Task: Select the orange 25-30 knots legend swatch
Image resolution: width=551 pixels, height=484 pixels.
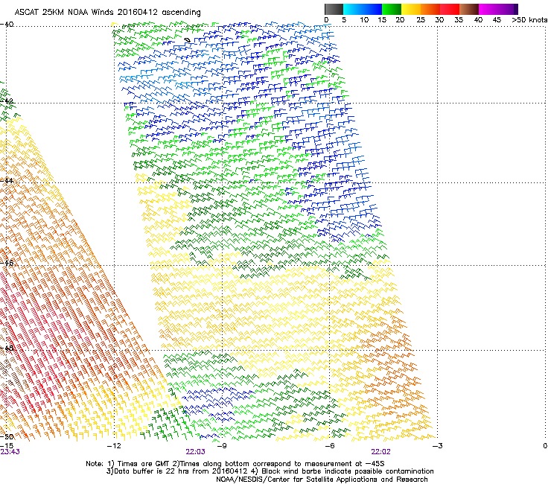Action: click(430, 9)
